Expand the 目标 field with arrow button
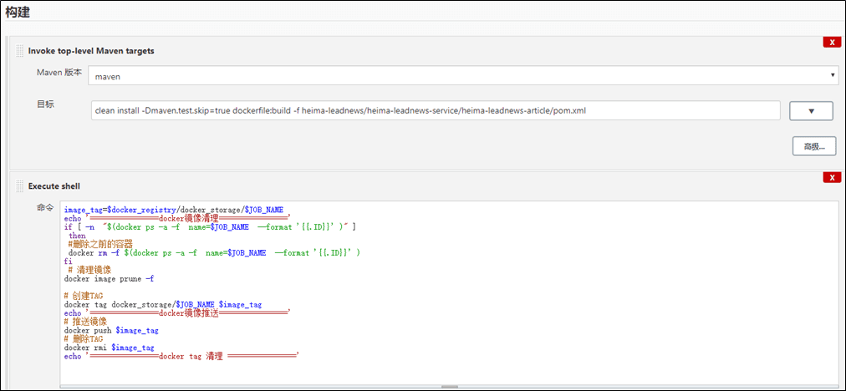Image resolution: width=846 pixels, height=391 pixels. pos(808,111)
